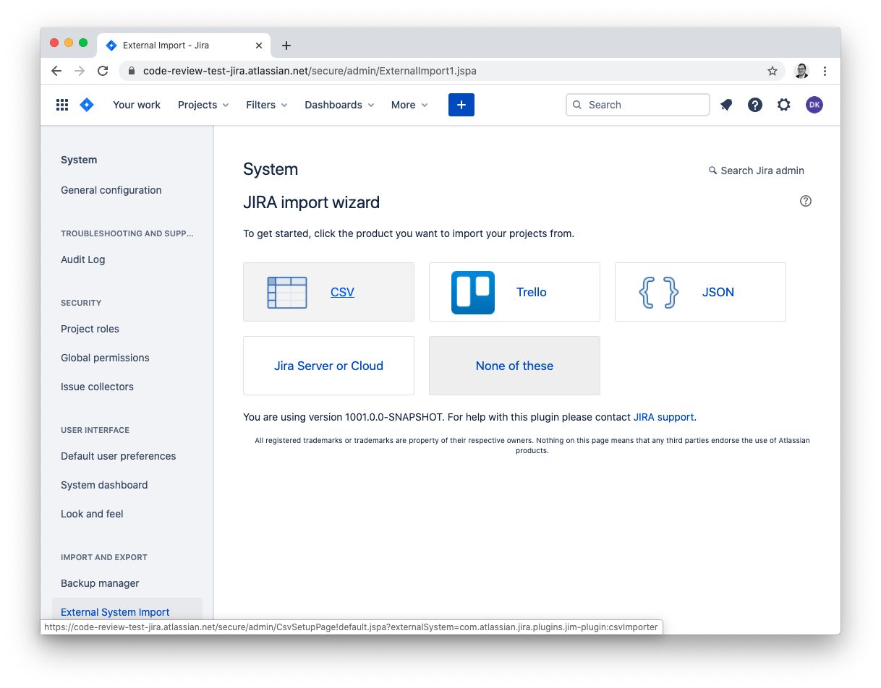Choose None of these option

[x=514, y=366]
